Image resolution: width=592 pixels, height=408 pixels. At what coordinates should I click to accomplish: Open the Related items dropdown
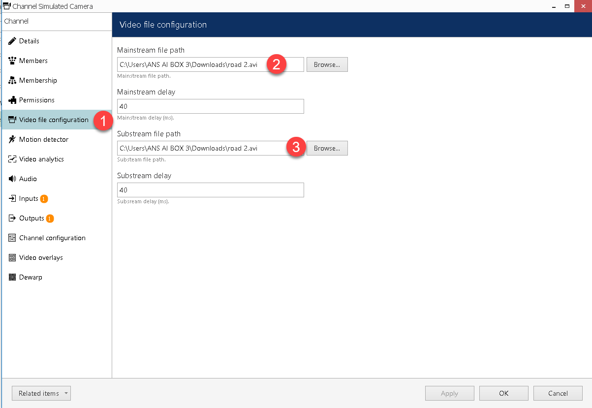41,393
